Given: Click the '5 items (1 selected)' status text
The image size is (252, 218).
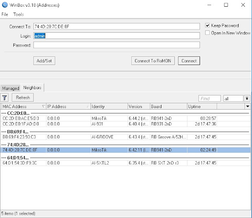Looking at the screenshot, I should click(x=18, y=214).
